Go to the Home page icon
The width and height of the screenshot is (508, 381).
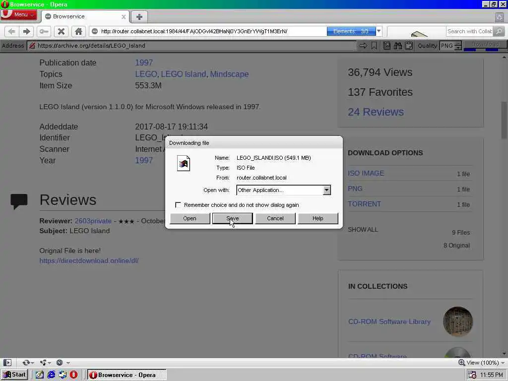click(78, 31)
